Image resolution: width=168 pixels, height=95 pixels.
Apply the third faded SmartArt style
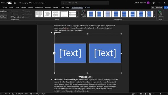point(108,14)
